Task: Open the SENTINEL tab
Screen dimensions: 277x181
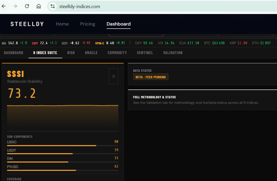Action: [x=145, y=53]
